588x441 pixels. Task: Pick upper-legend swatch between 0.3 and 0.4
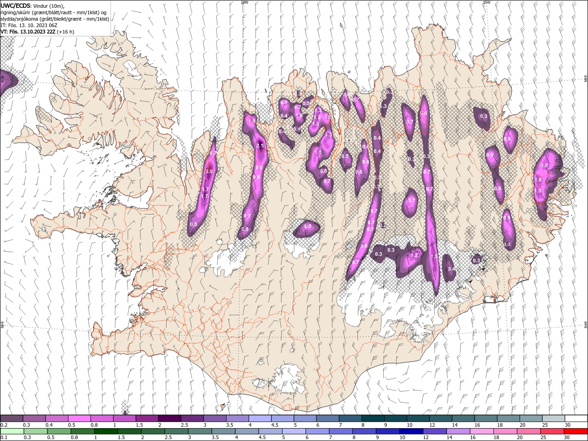(34, 418)
